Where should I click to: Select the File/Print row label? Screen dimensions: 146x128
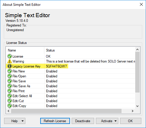pyautogui.click(x=18, y=91)
